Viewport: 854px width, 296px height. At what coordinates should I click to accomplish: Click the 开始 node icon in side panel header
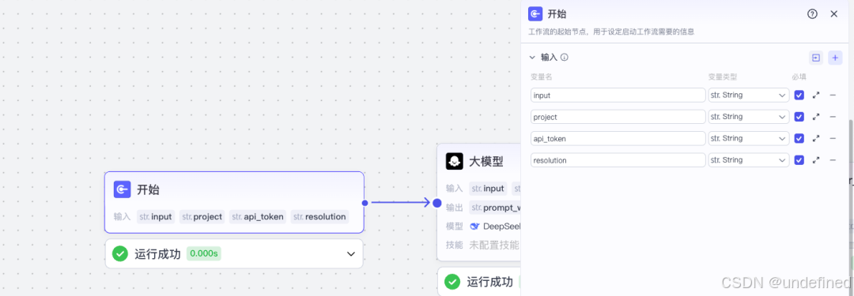pos(535,14)
